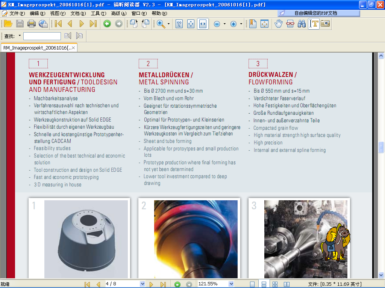Click green Previous View button in toolbar
The image size is (385, 288).
pos(107,24)
